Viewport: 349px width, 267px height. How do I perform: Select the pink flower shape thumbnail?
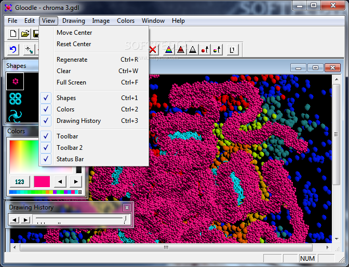15,81
